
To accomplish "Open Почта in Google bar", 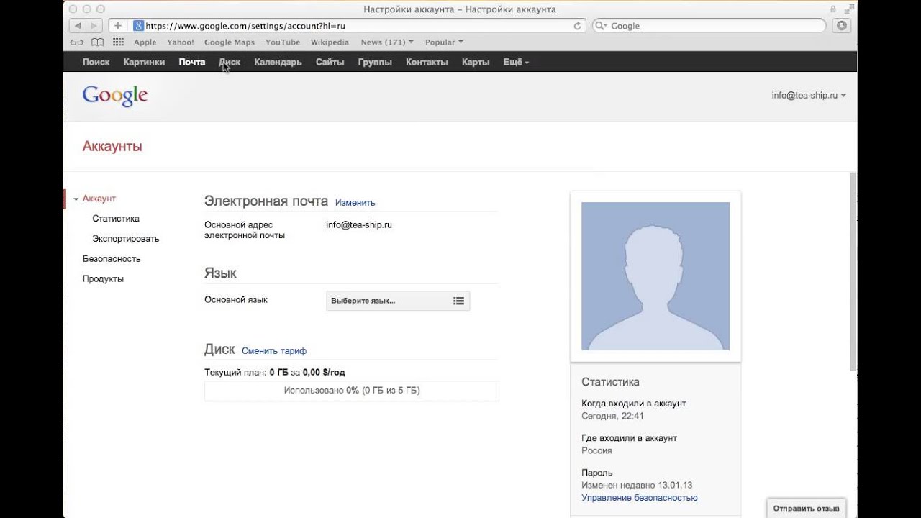I will (x=192, y=62).
